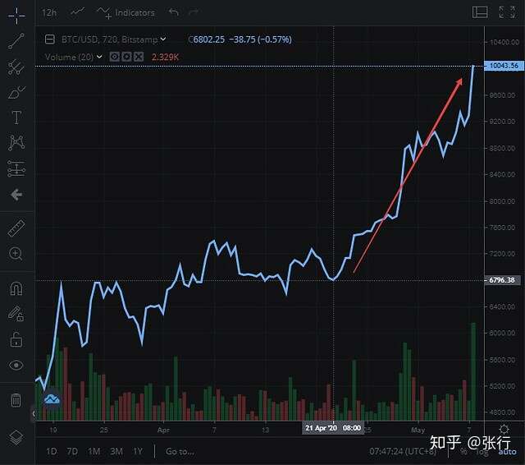Select the 3M time range
525x465 pixels.
[116, 452]
